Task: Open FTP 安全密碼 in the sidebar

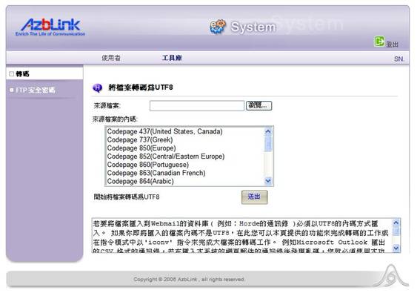Action: click(35, 90)
